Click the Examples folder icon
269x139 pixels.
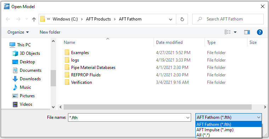point(67,53)
